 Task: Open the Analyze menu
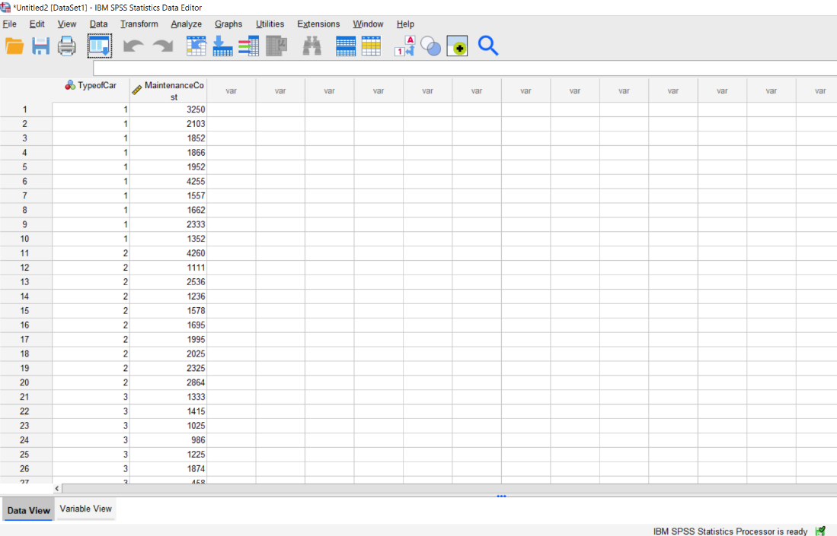[187, 24]
